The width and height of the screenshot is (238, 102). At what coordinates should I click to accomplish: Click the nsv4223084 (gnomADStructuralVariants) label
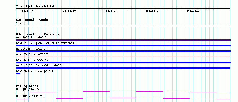46,43
